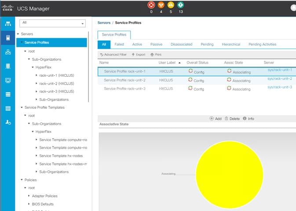Click Associating state icon for rack-unit-2
The image size is (296, 211).
[229, 80]
